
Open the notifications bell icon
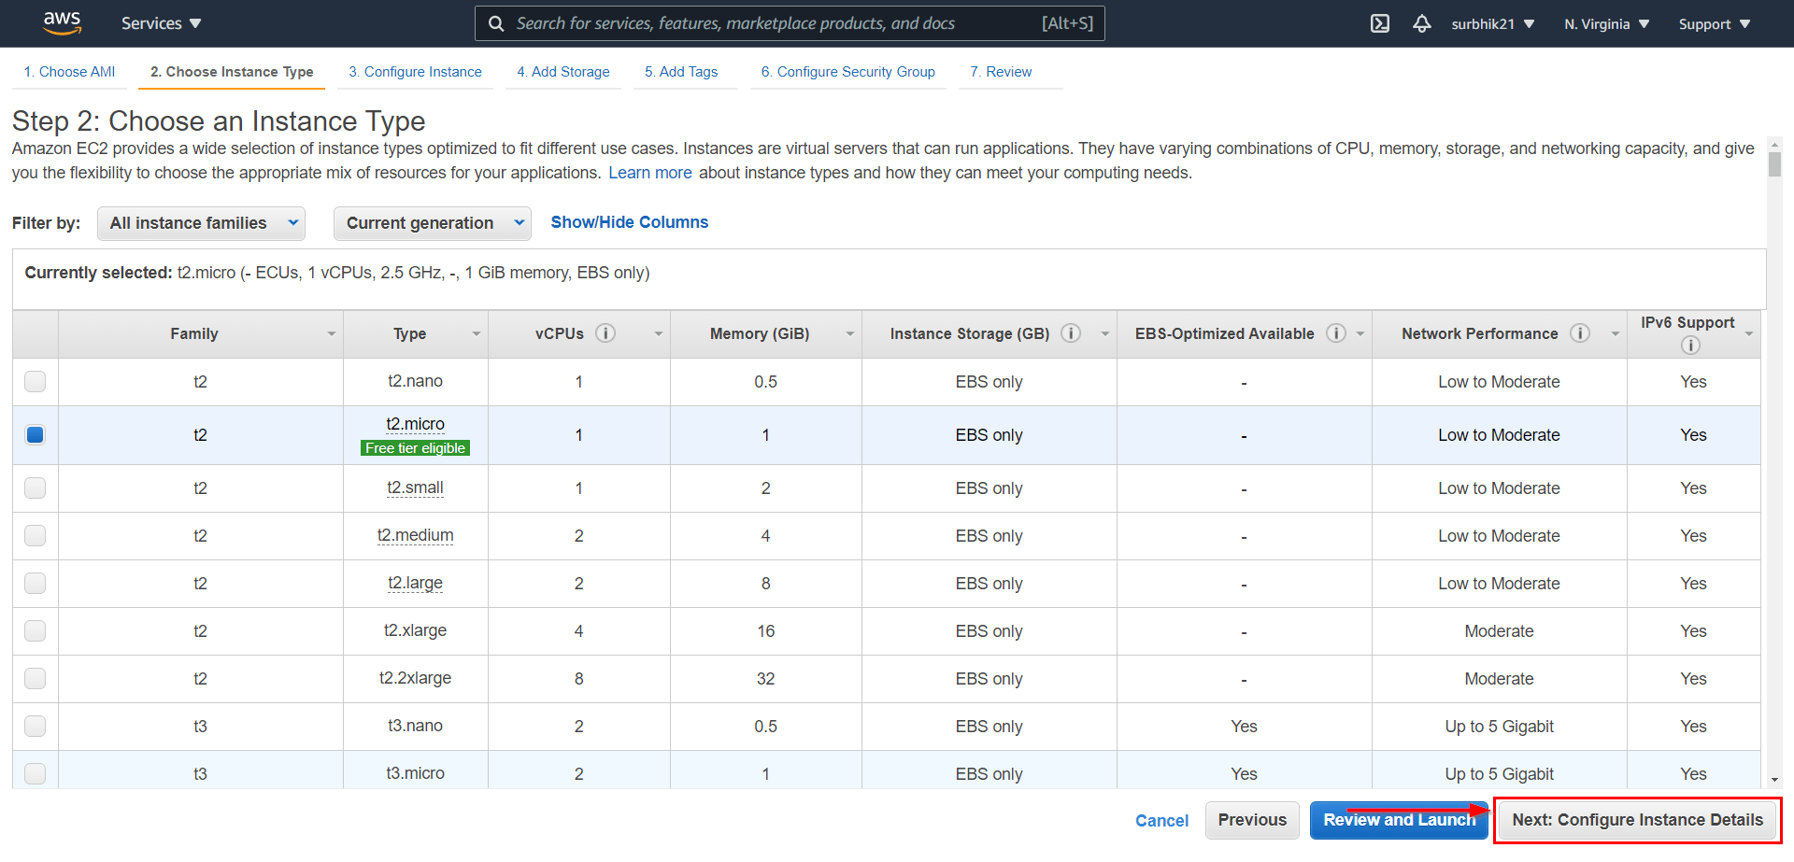click(x=1421, y=23)
